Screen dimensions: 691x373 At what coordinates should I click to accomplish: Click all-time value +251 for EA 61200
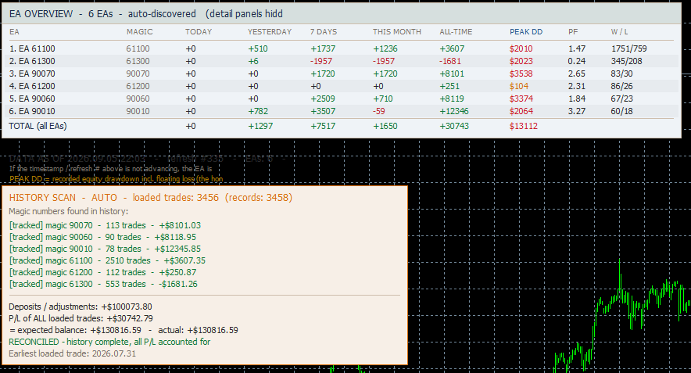(449, 87)
